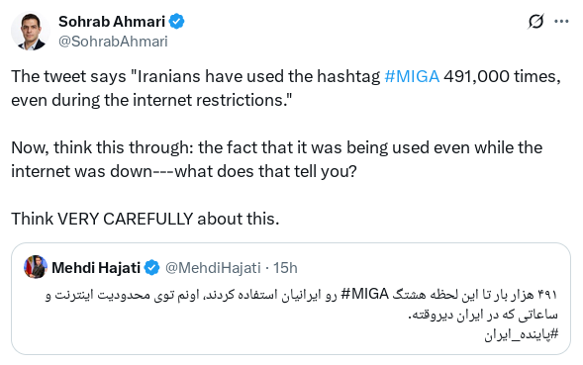Open the @MehdiHajati handle link

[213, 268]
